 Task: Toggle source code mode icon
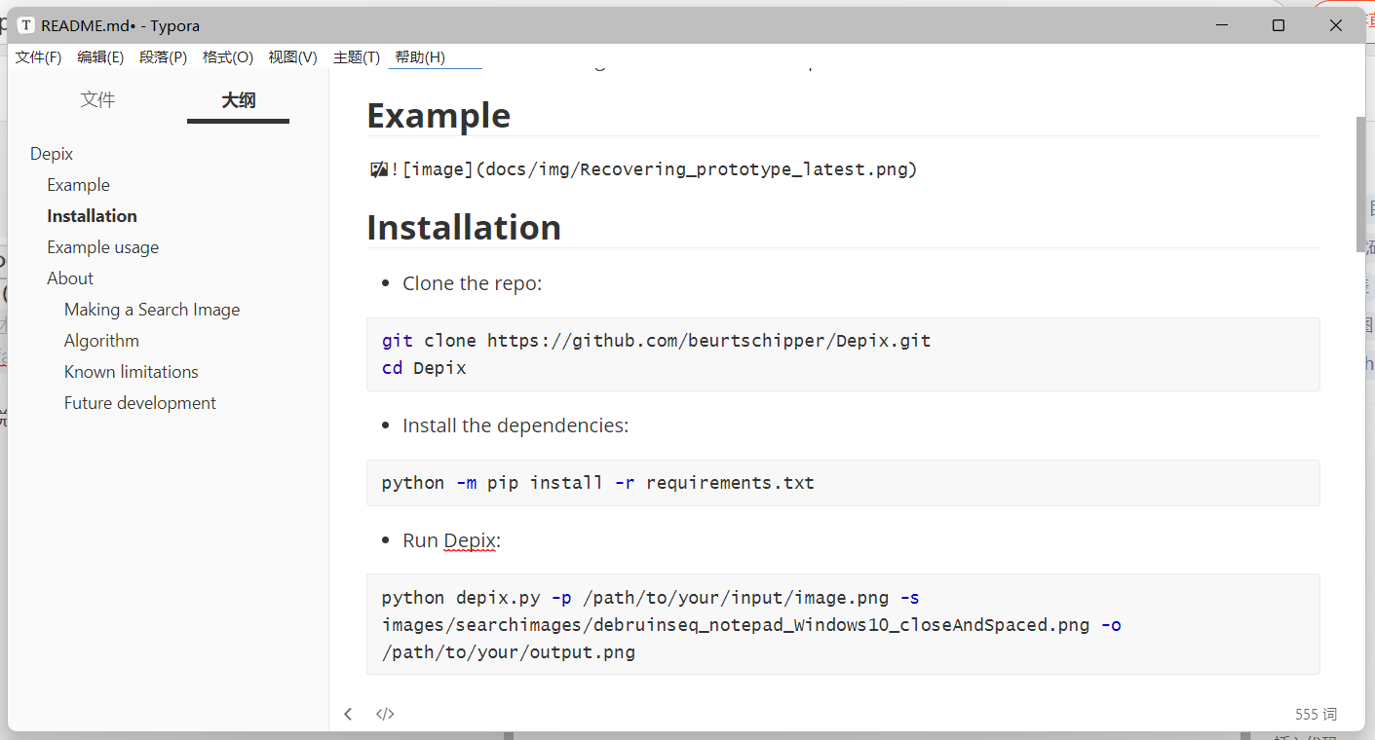click(x=385, y=714)
